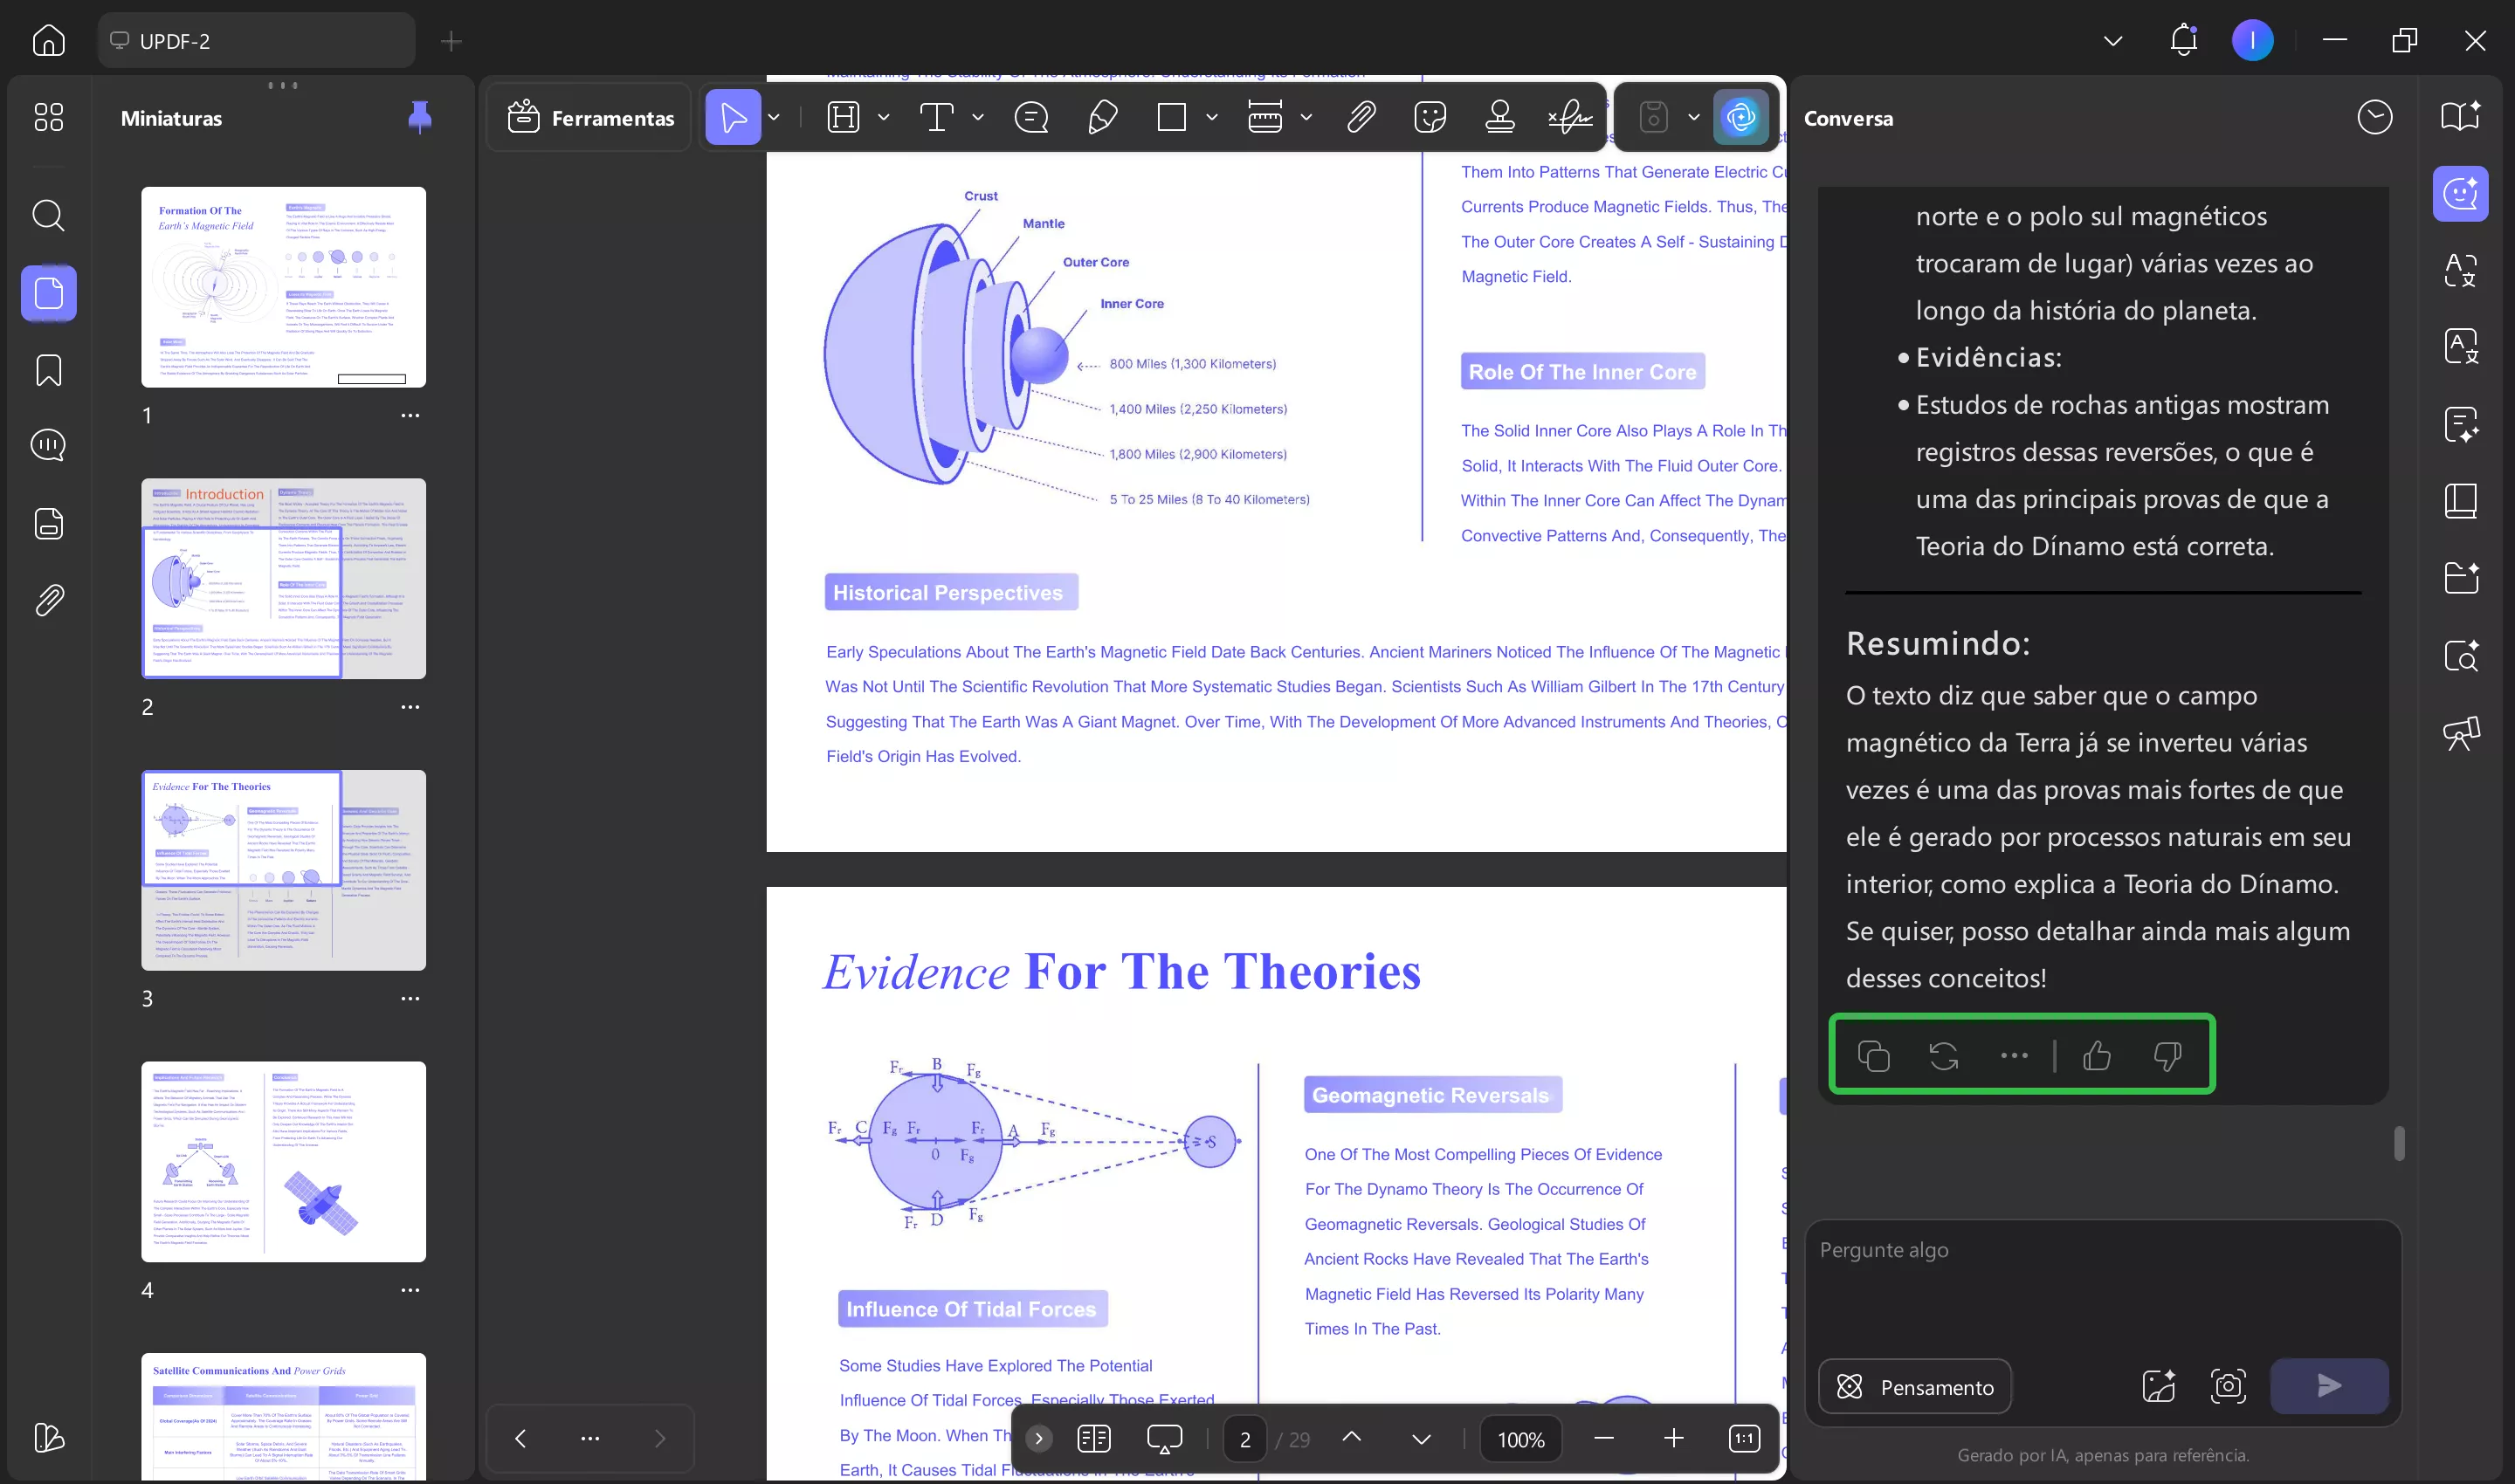Switch to the UPDF-2 tab
The width and height of the screenshot is (2515, 1484).
256,41
